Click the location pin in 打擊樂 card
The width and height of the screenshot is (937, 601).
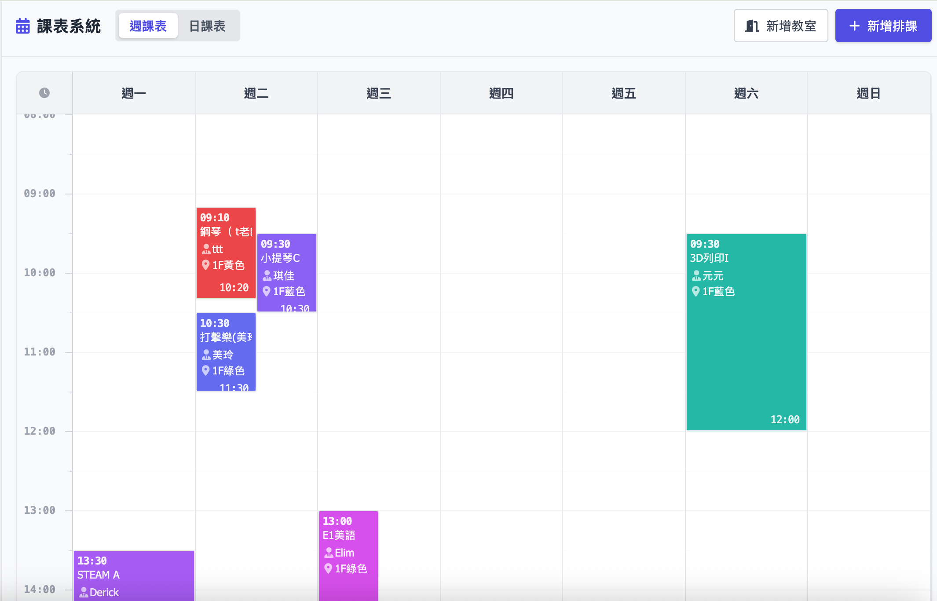[205, 370]
